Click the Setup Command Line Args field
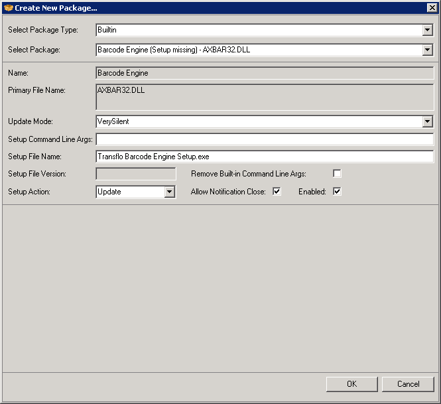The height and width of the screenshot is (404, 441). tap(265, 139)
